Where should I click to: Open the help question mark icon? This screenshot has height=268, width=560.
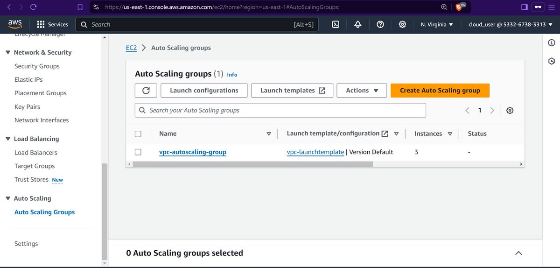click(x=380, y=24)
